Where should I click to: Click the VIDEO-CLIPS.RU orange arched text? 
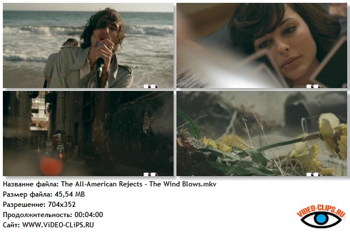(321, 210)
